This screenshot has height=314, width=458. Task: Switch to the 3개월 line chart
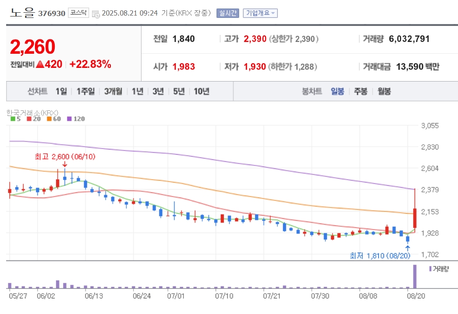click(x=113, y=91)
